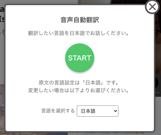161x135 pixels.
Task: Click the 「日本語」 quoted word in the settings sentence
Action: pos(93,83)
